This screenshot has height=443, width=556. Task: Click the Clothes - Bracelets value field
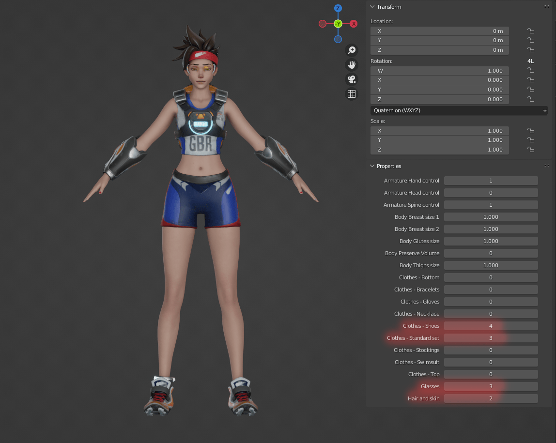(x=491, y=290)
